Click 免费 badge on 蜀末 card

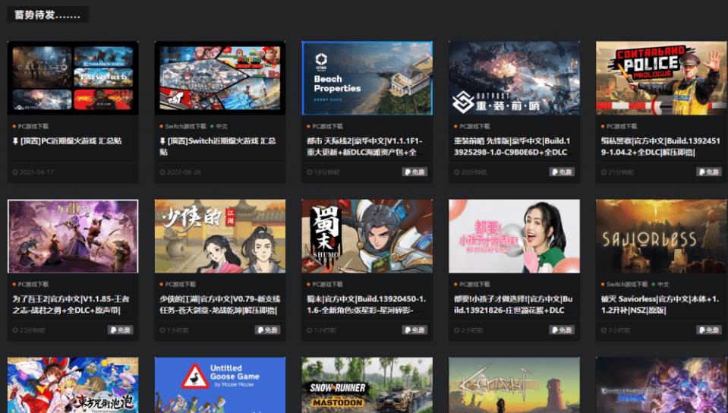click(414, 329)
